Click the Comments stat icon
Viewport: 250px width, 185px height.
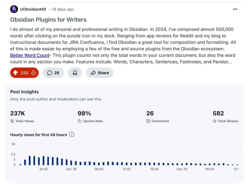(148, 121)
